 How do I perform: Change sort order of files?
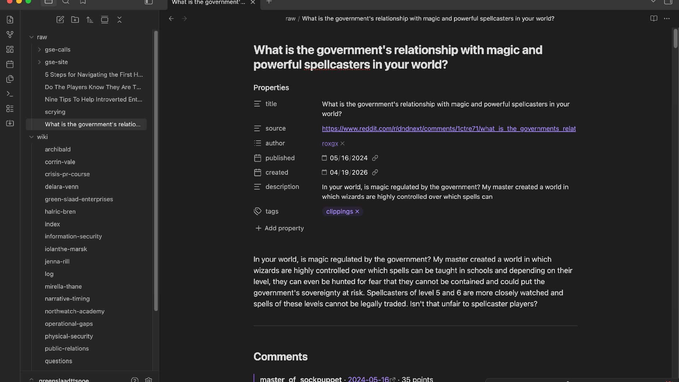tap(90, 20)
